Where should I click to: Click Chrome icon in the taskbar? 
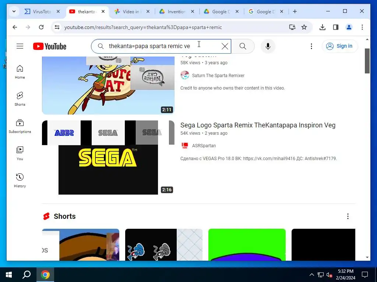[45, 275]
